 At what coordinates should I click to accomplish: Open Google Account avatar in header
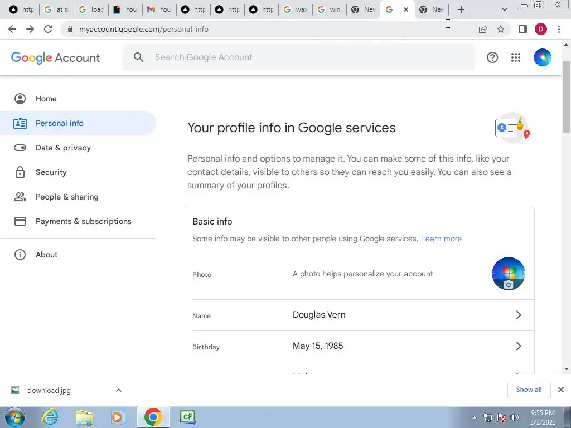[542, 57]
